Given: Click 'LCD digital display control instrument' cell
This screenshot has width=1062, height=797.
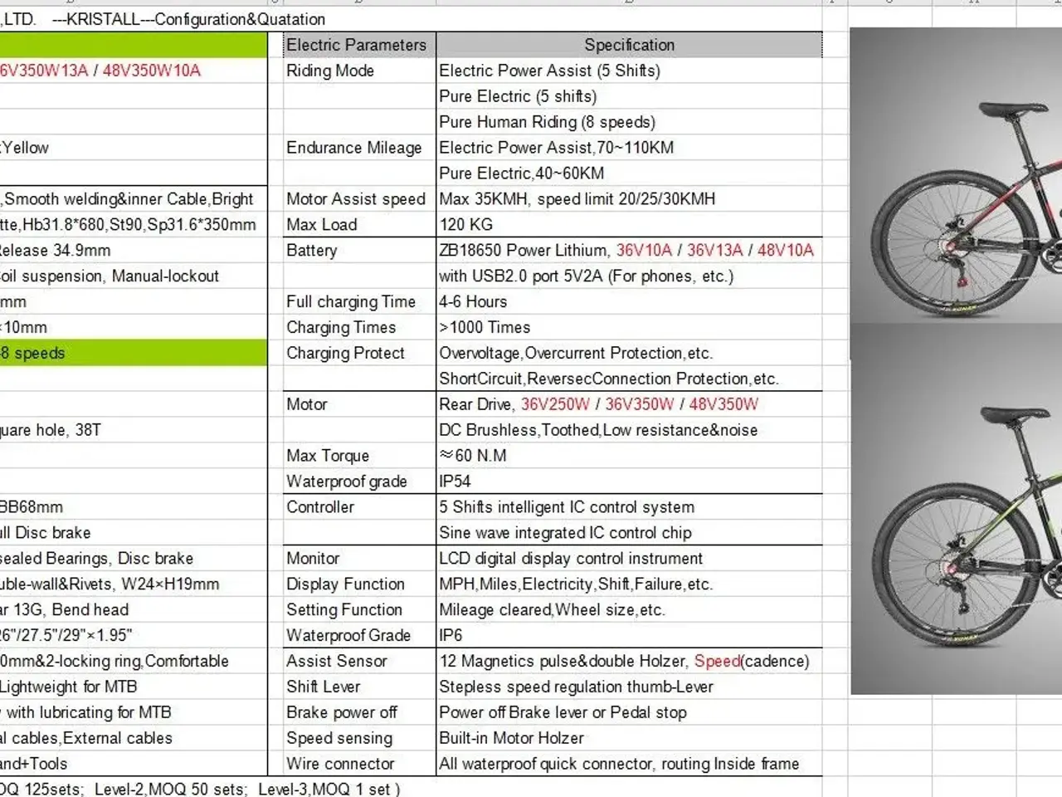Looking at the screenshot, I should 629,560.
